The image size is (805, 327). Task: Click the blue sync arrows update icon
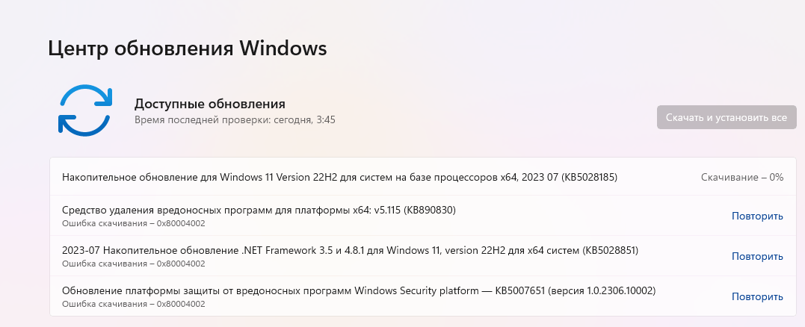click(85, 110)
